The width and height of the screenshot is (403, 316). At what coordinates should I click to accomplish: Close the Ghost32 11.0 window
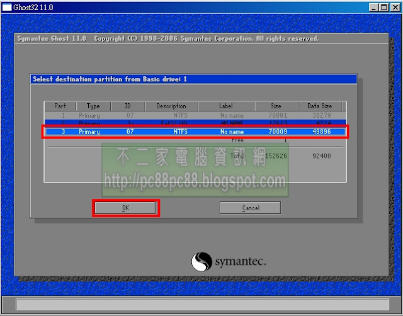point(395,8)
